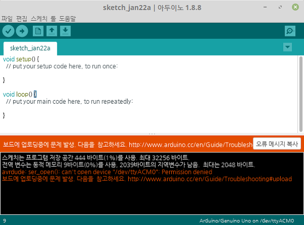Open the 파일 menu
The height and width of the screenshot is (225, 304).
pos(7,19)
